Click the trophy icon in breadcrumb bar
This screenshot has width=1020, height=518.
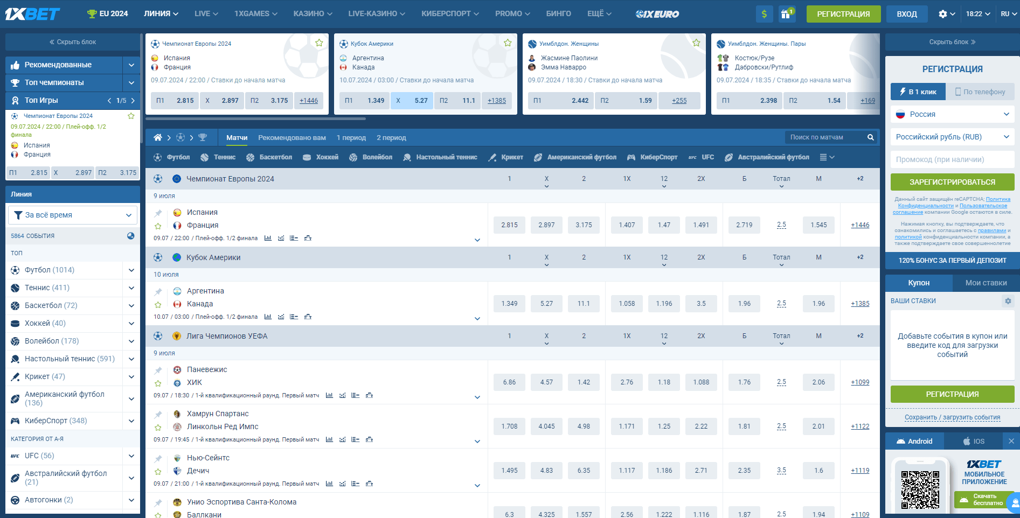click(x=203, y=138)
